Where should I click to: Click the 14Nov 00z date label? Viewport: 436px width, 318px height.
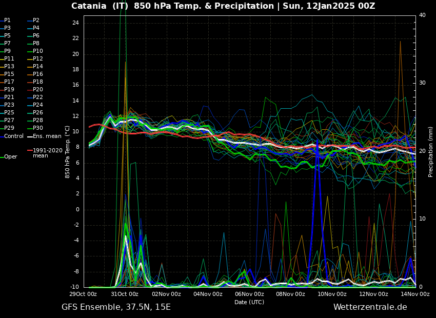414,294
